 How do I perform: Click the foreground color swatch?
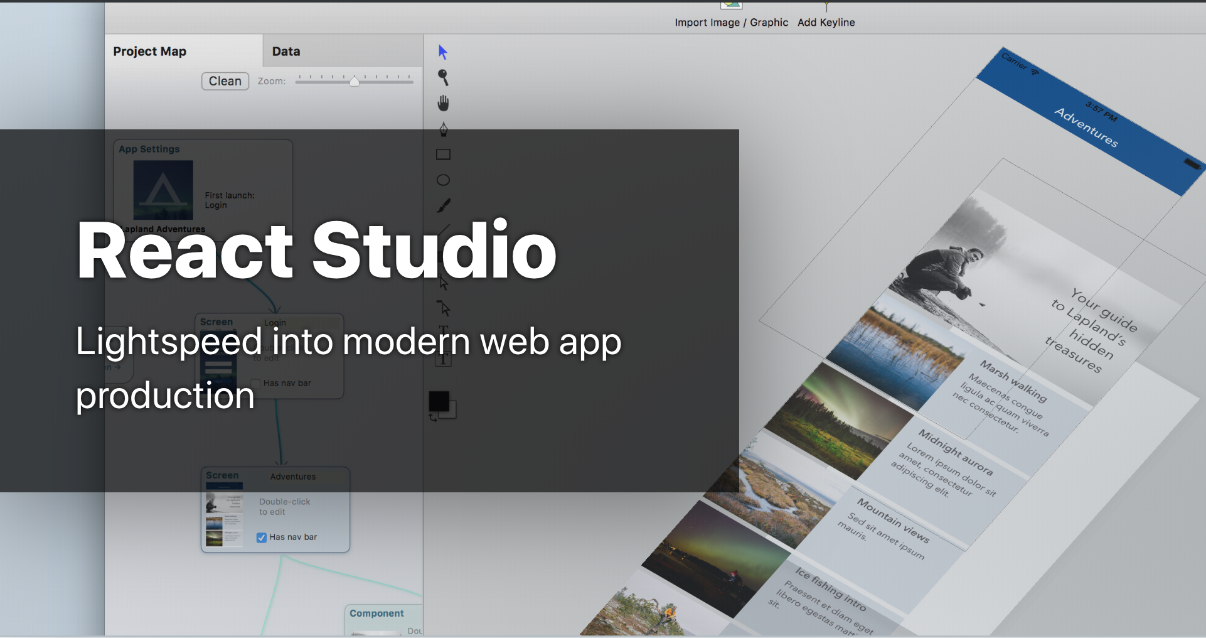click(439, 401)
